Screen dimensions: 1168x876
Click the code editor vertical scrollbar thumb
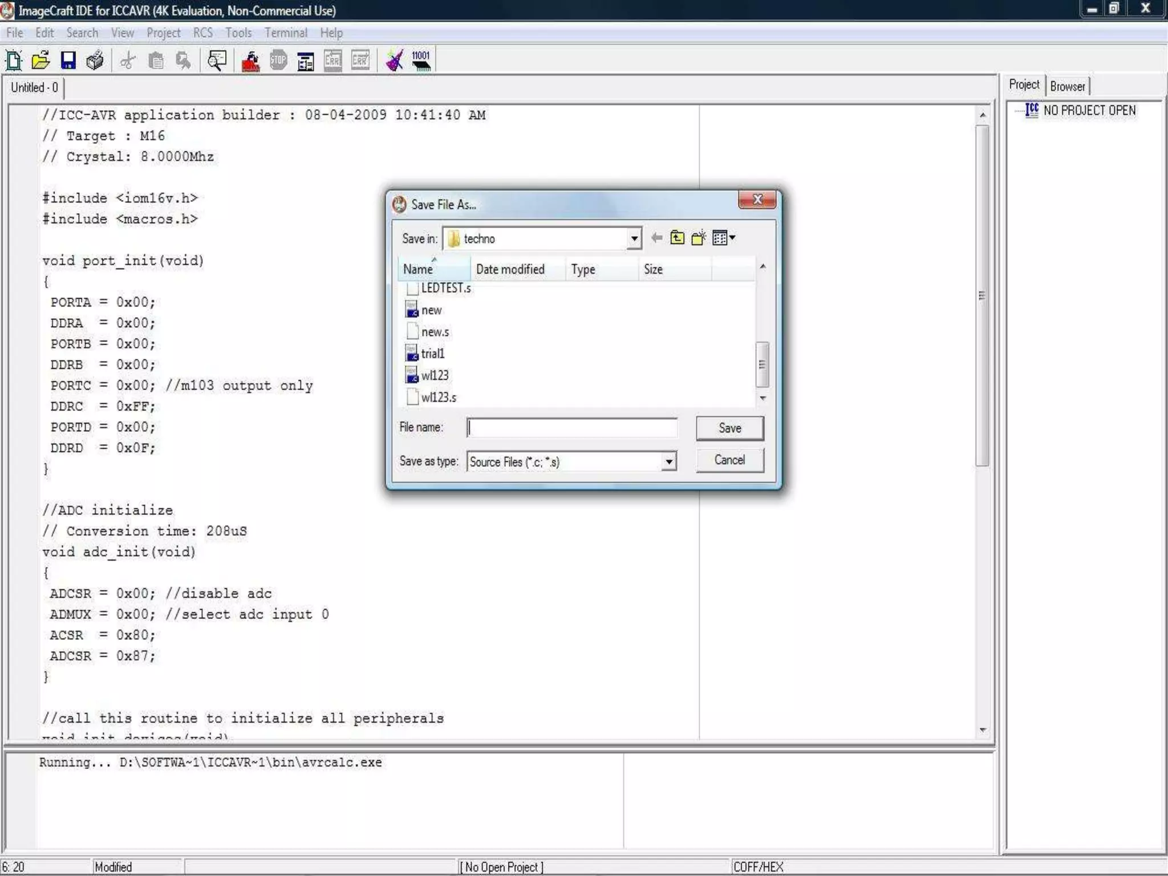click(x=982, y=295)
